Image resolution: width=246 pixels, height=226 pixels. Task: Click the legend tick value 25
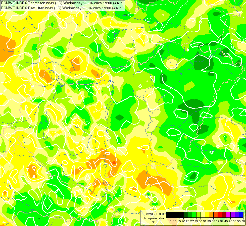point(188,221)
